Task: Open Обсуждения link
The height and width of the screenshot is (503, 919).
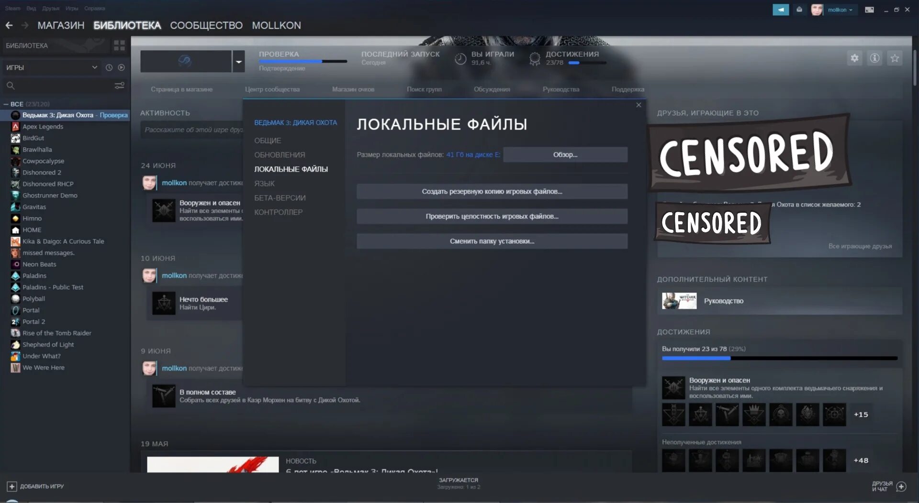Action: click(492, 89)
